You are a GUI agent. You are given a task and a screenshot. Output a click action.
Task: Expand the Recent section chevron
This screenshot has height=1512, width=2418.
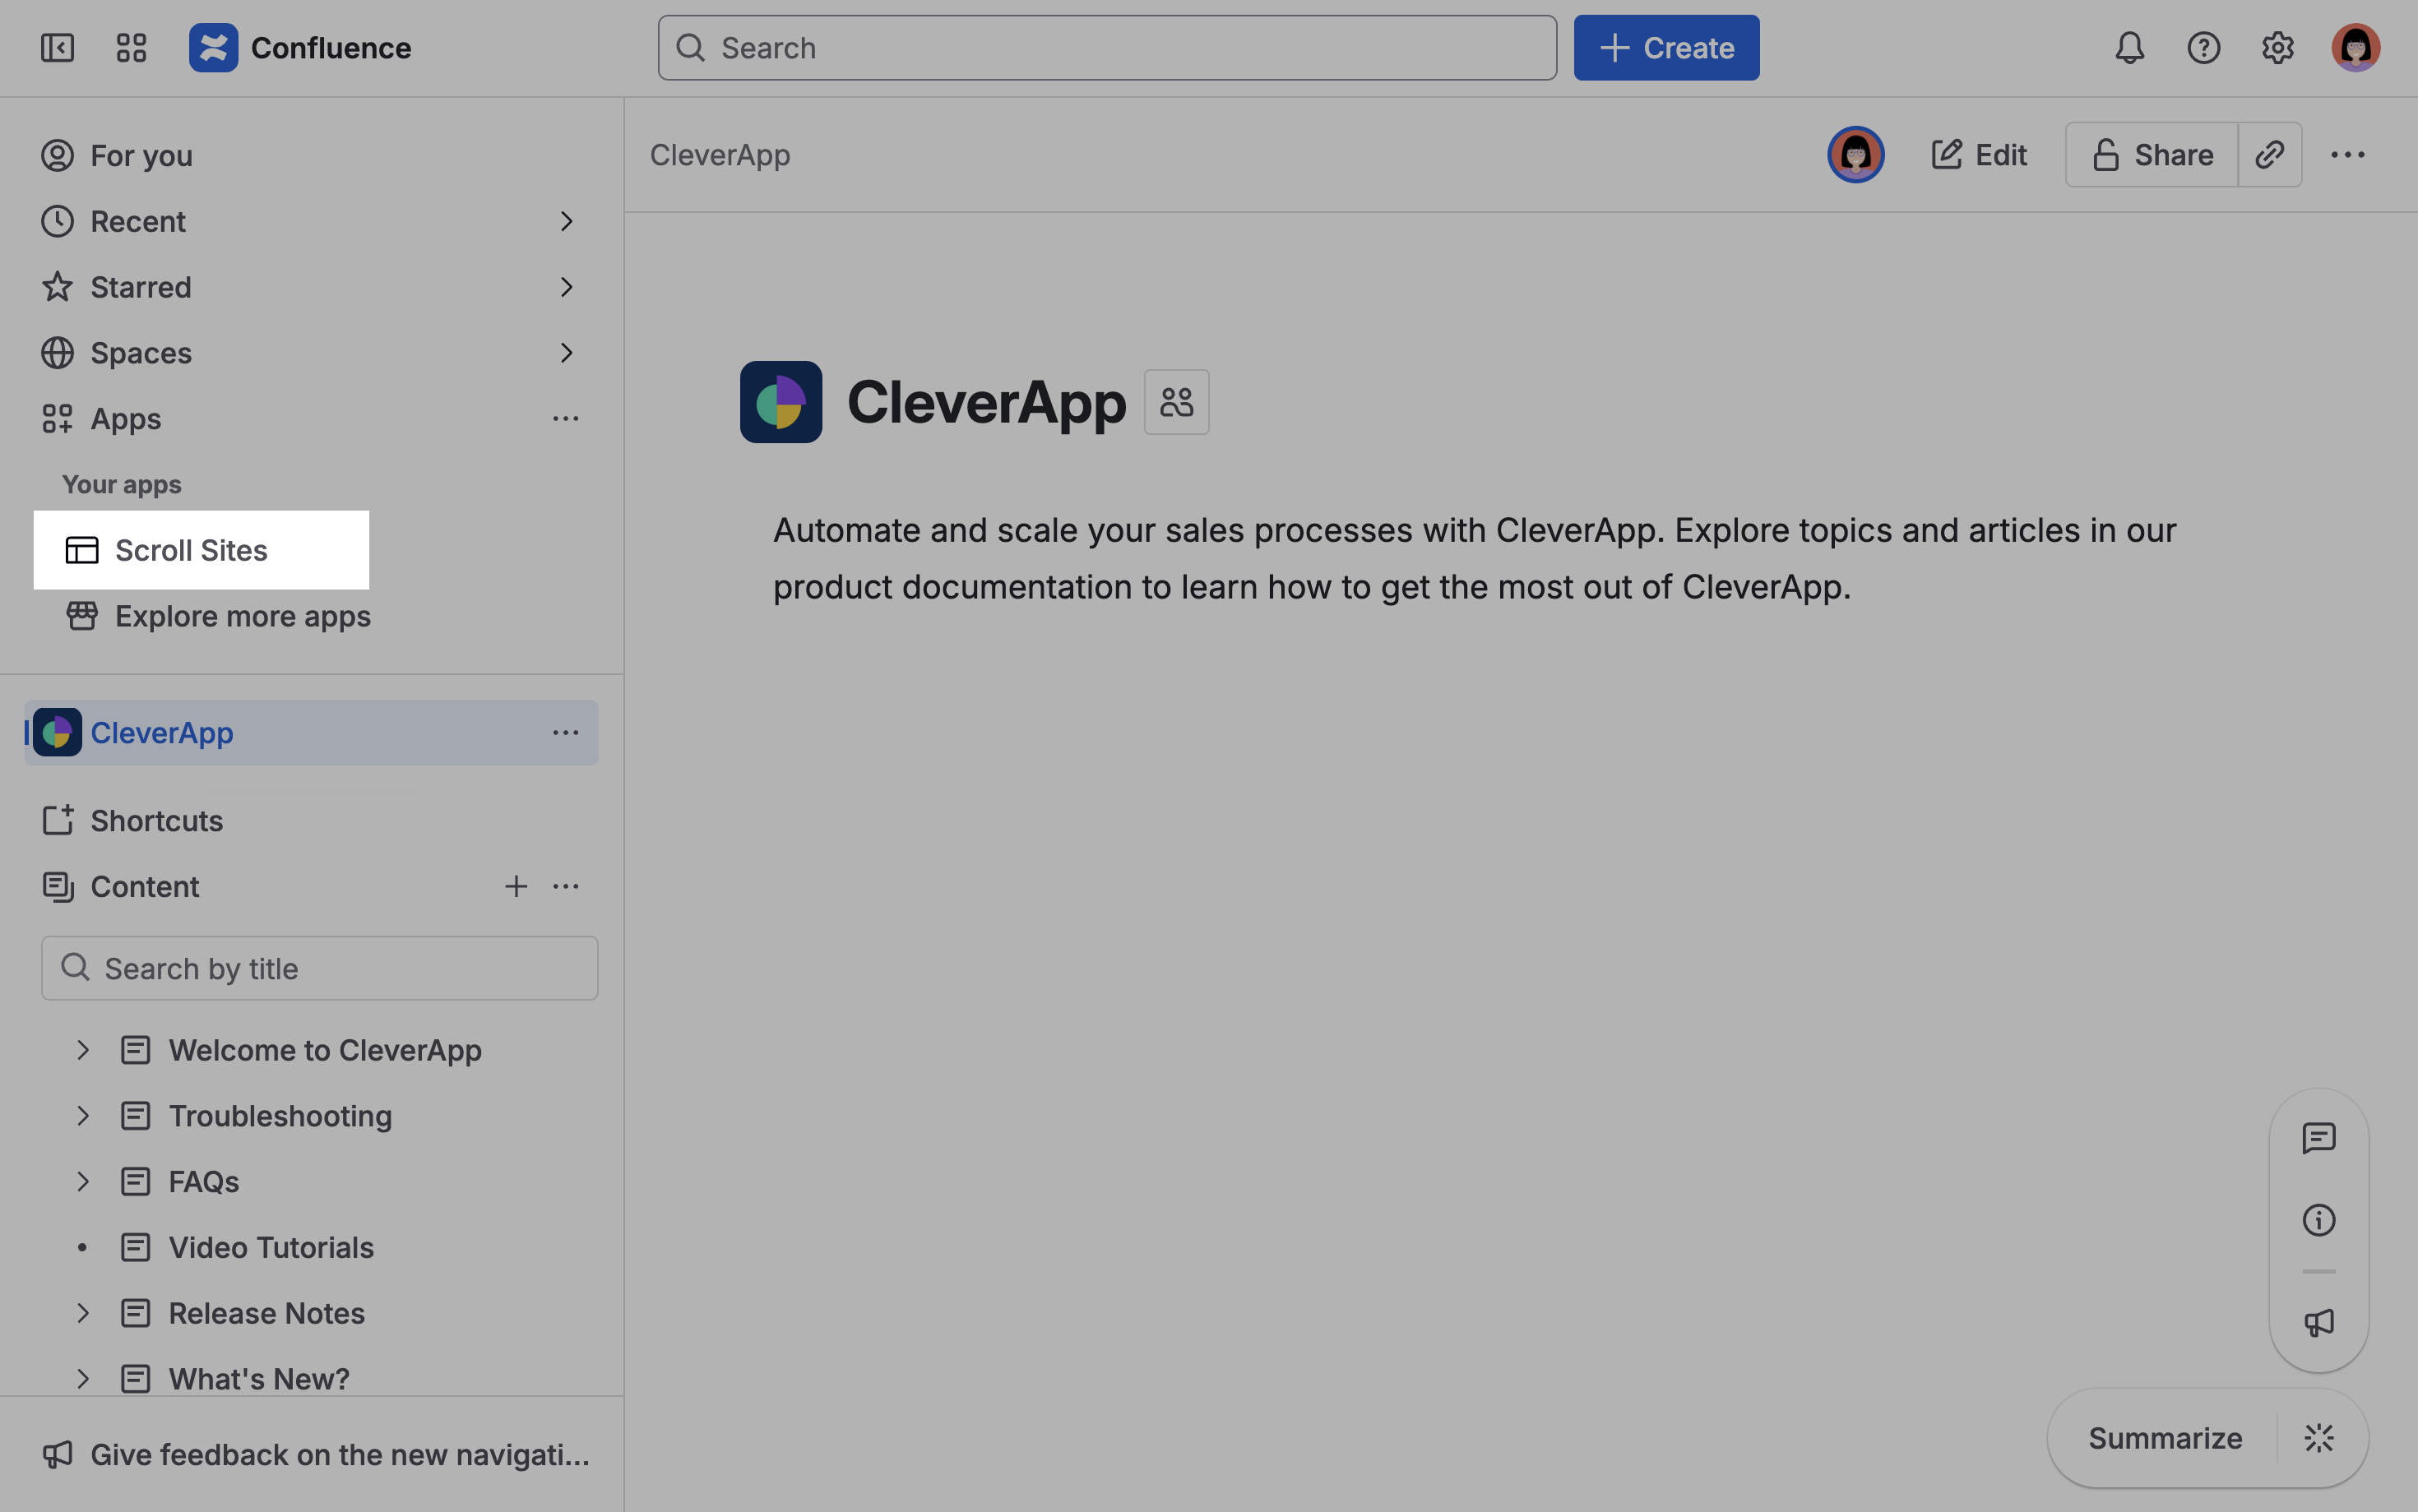click(566, 221)
